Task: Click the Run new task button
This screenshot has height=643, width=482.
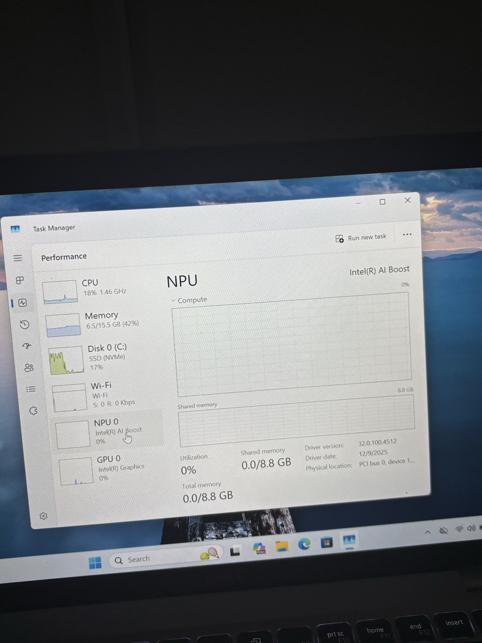Action: tap(361, 238)
